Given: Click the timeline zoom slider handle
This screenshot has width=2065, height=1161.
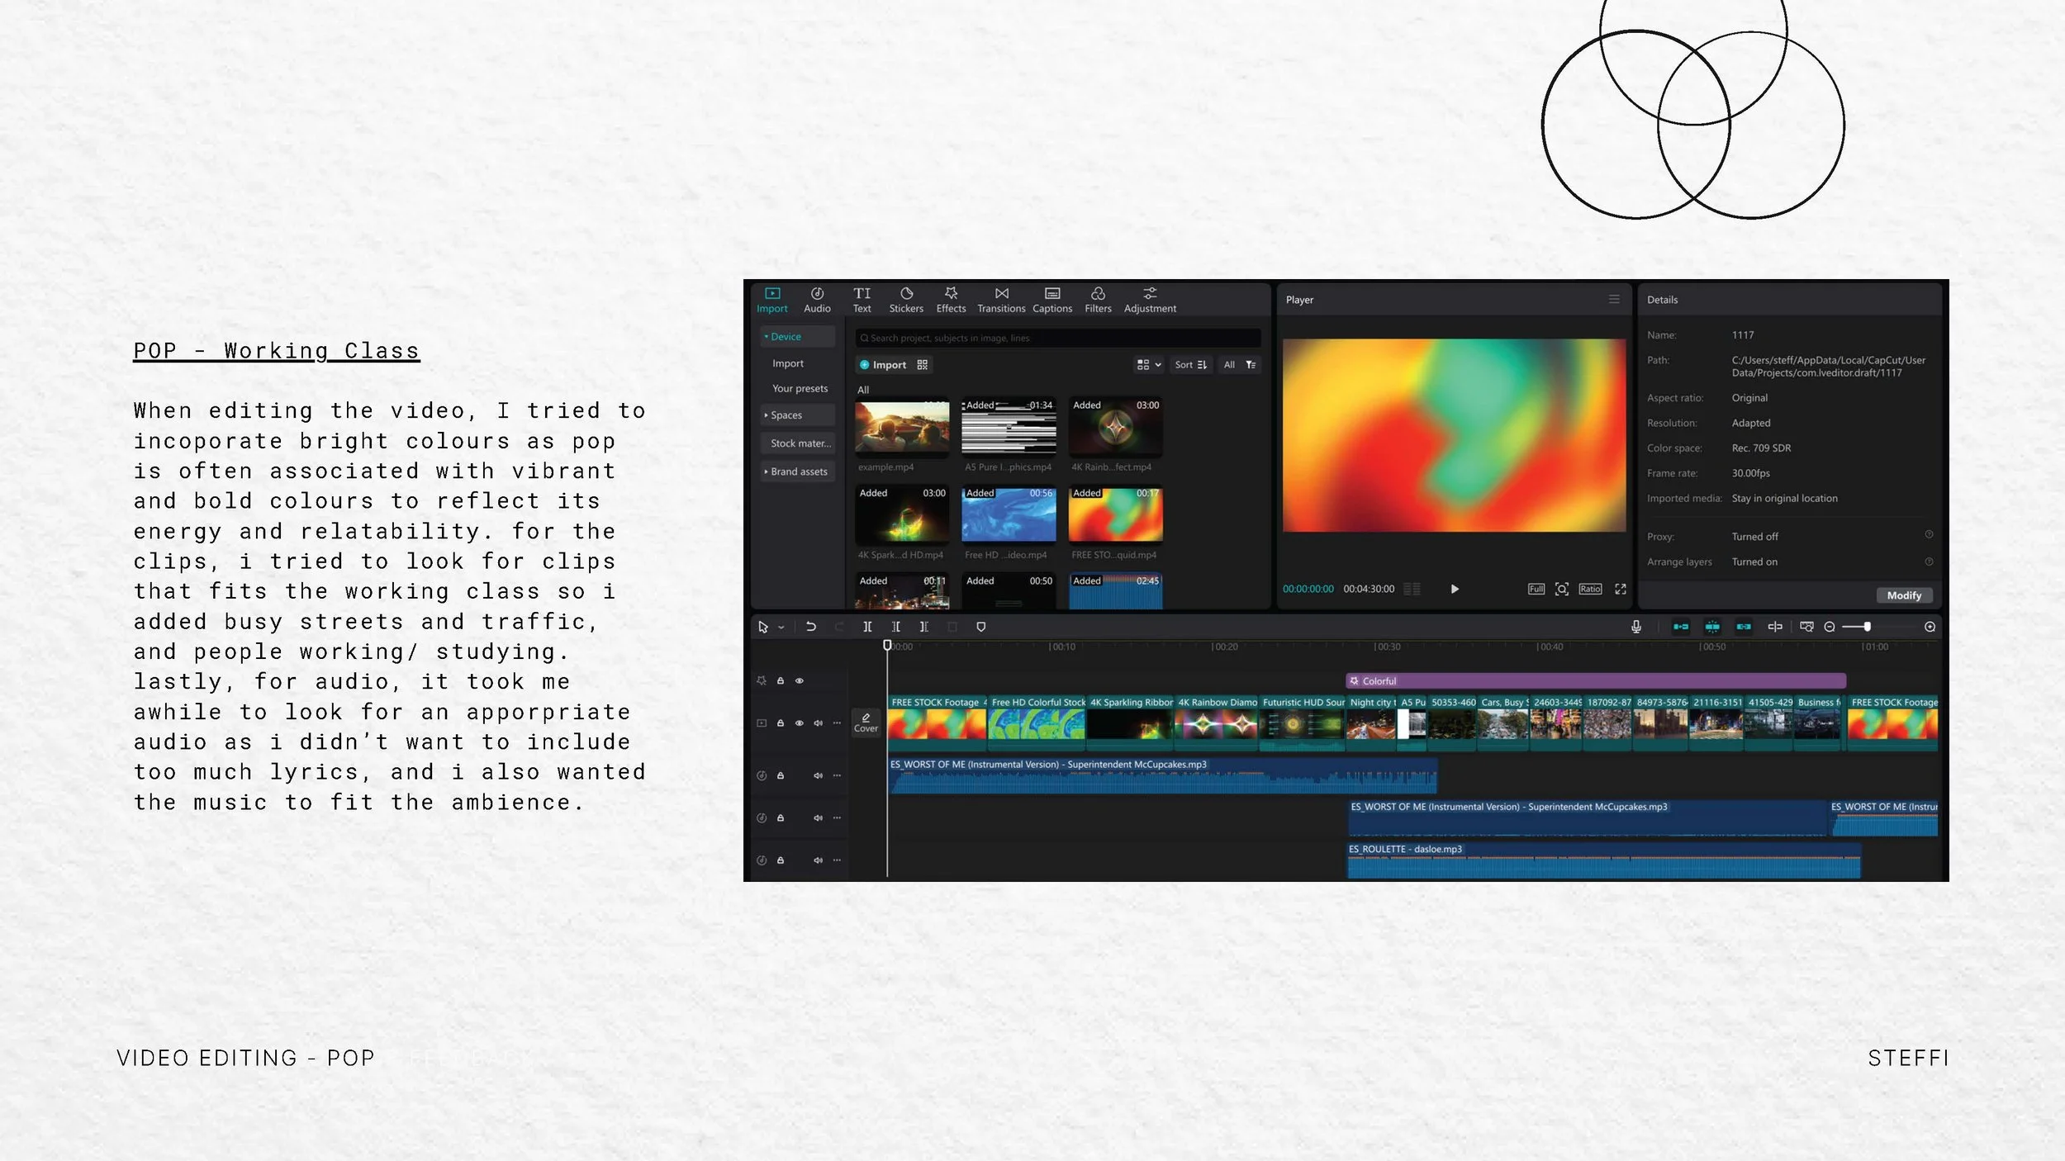Looking at the screenshot, I should (1868, 627).
